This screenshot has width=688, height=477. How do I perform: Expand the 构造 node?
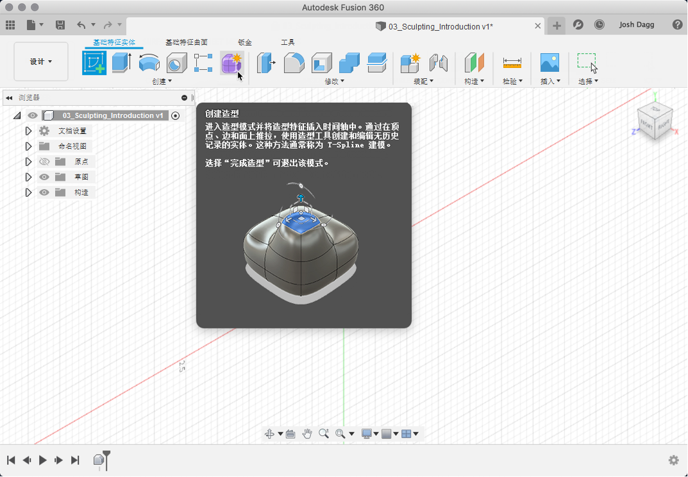point(28,192)
